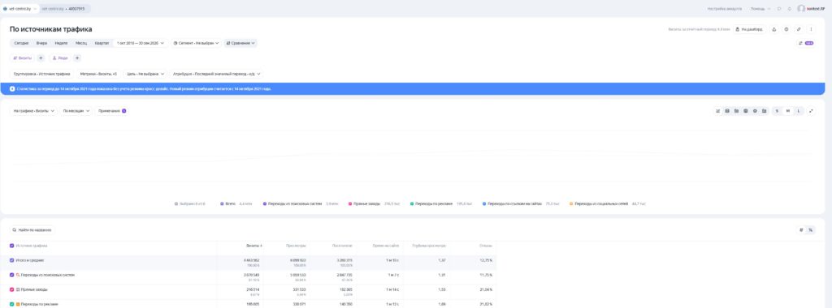The height and width of the screenshot is (308, 832).
Task: Open the three-dot more options menu
Action: (x=811, y=29)
